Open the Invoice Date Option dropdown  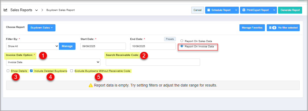tap(53, 62)
